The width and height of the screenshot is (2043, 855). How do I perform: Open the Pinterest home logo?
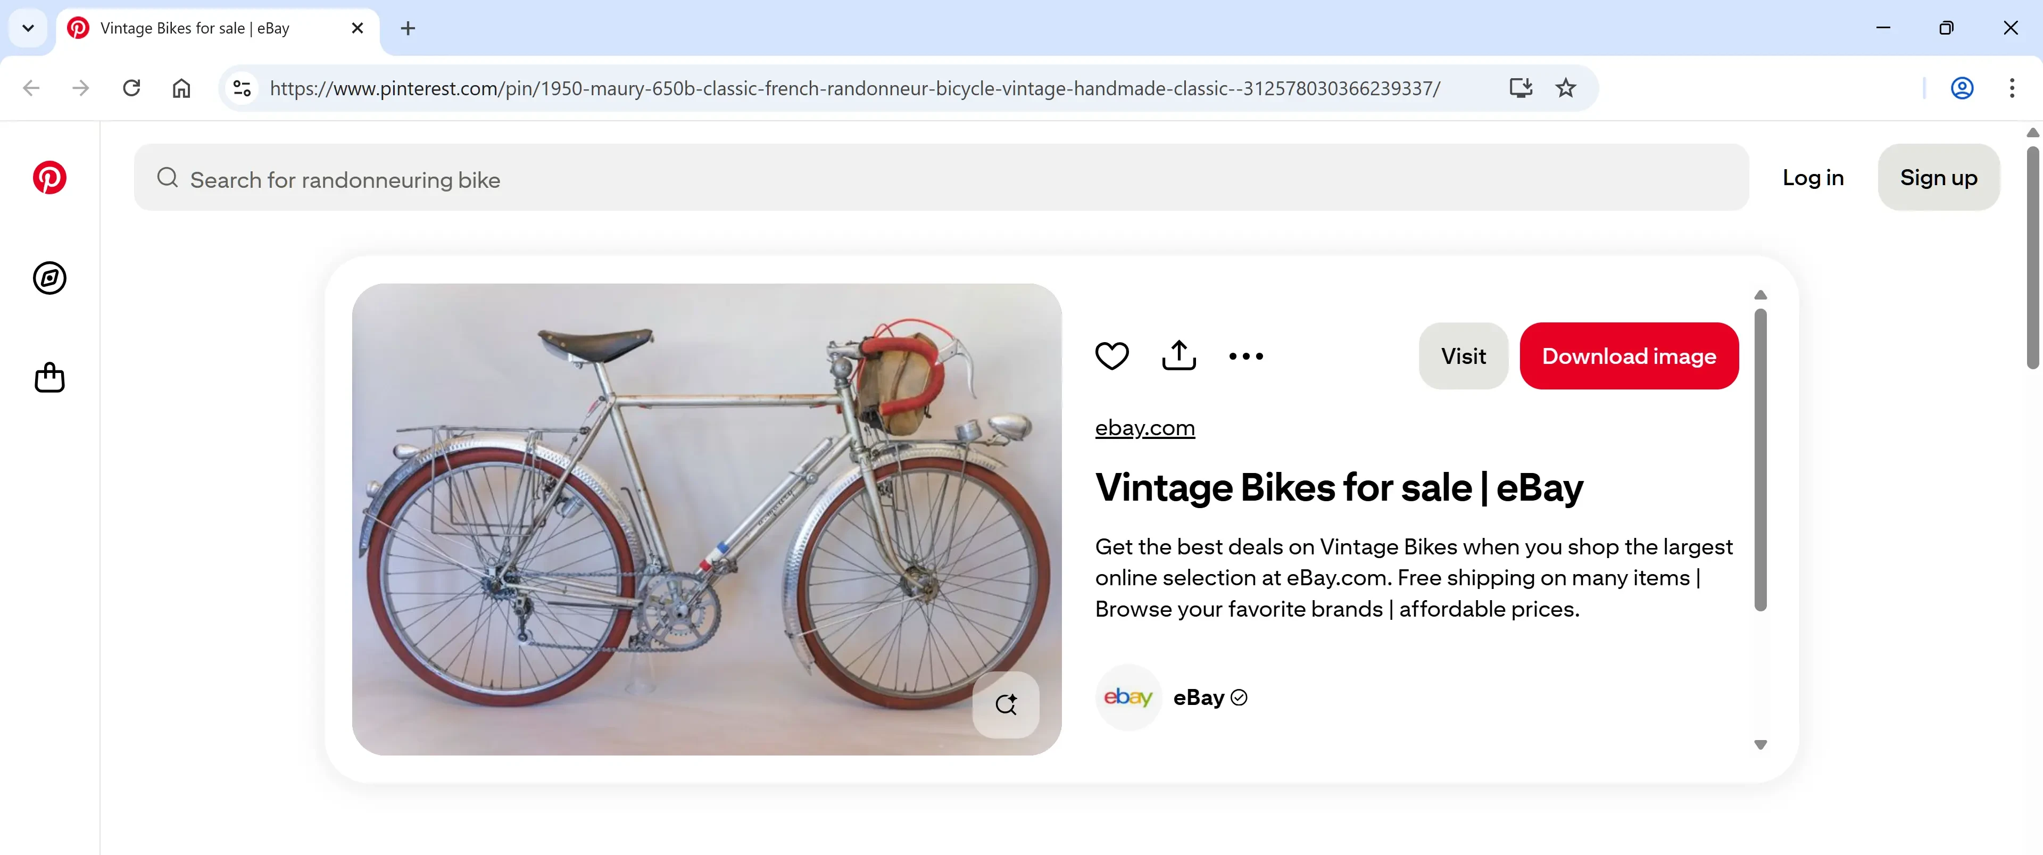pyautogui.click(x=50, y=177)
